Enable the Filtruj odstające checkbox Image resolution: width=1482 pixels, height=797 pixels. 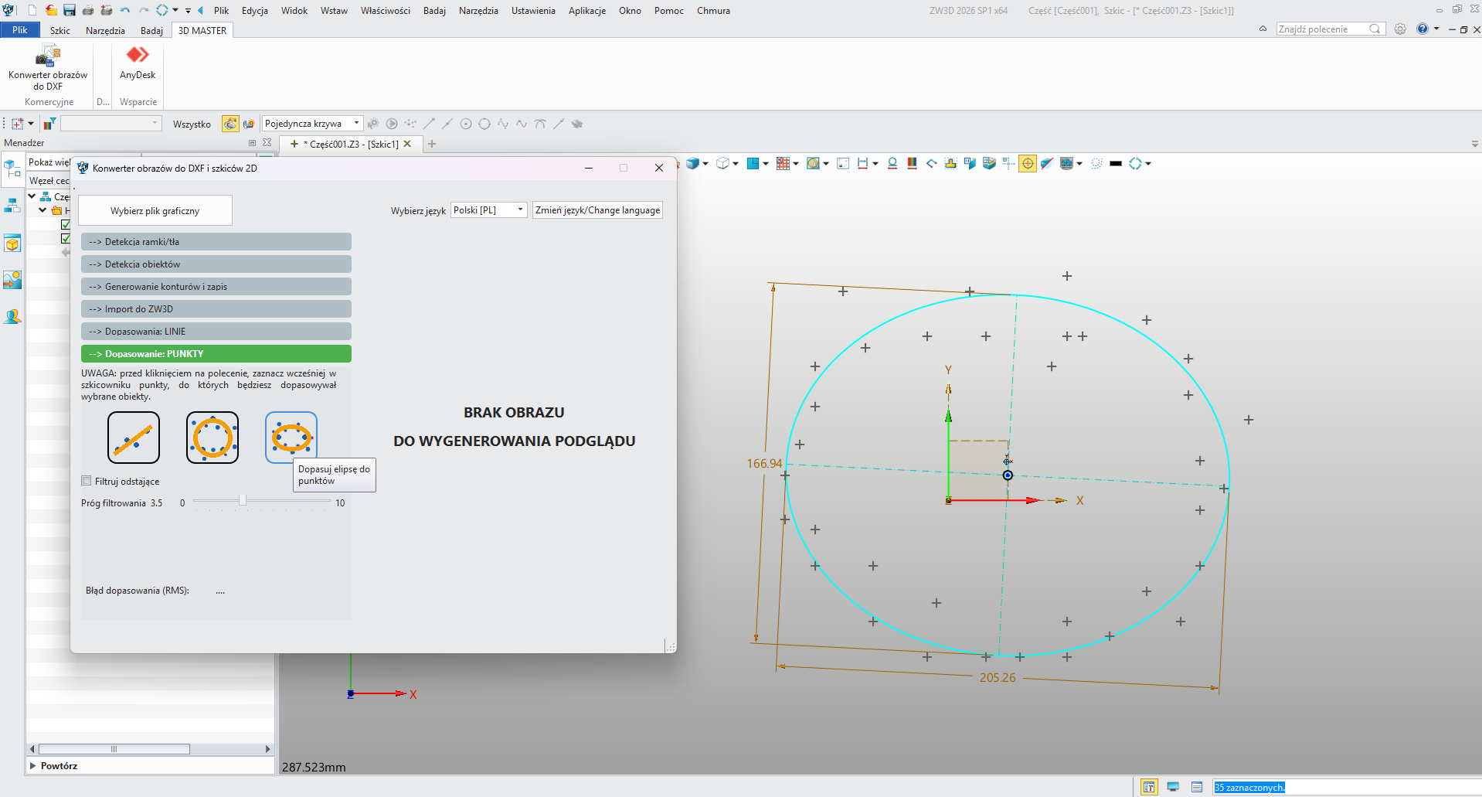(x=87, y=481)
